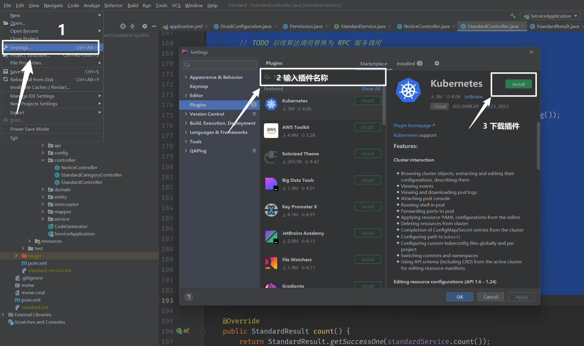Viewport: 584px width, 346px height.
Task: Click the settings search field
Action: click(219, 65)
